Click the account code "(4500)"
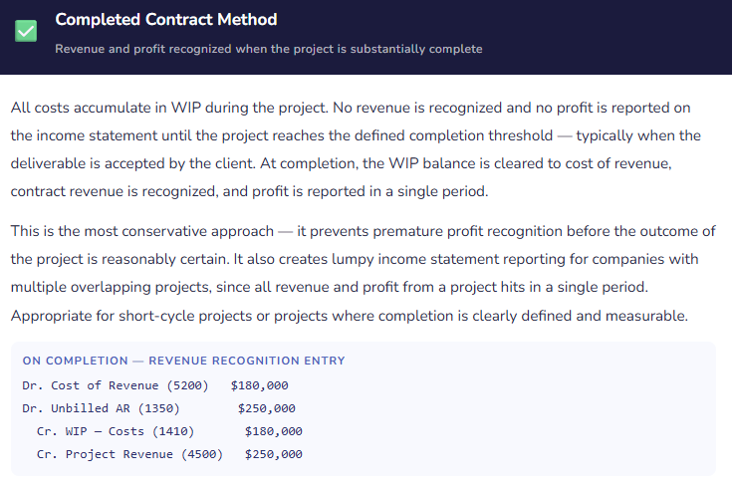Viewport: 732px width, 489px height. pyautogui.click(x=202, y=454)
